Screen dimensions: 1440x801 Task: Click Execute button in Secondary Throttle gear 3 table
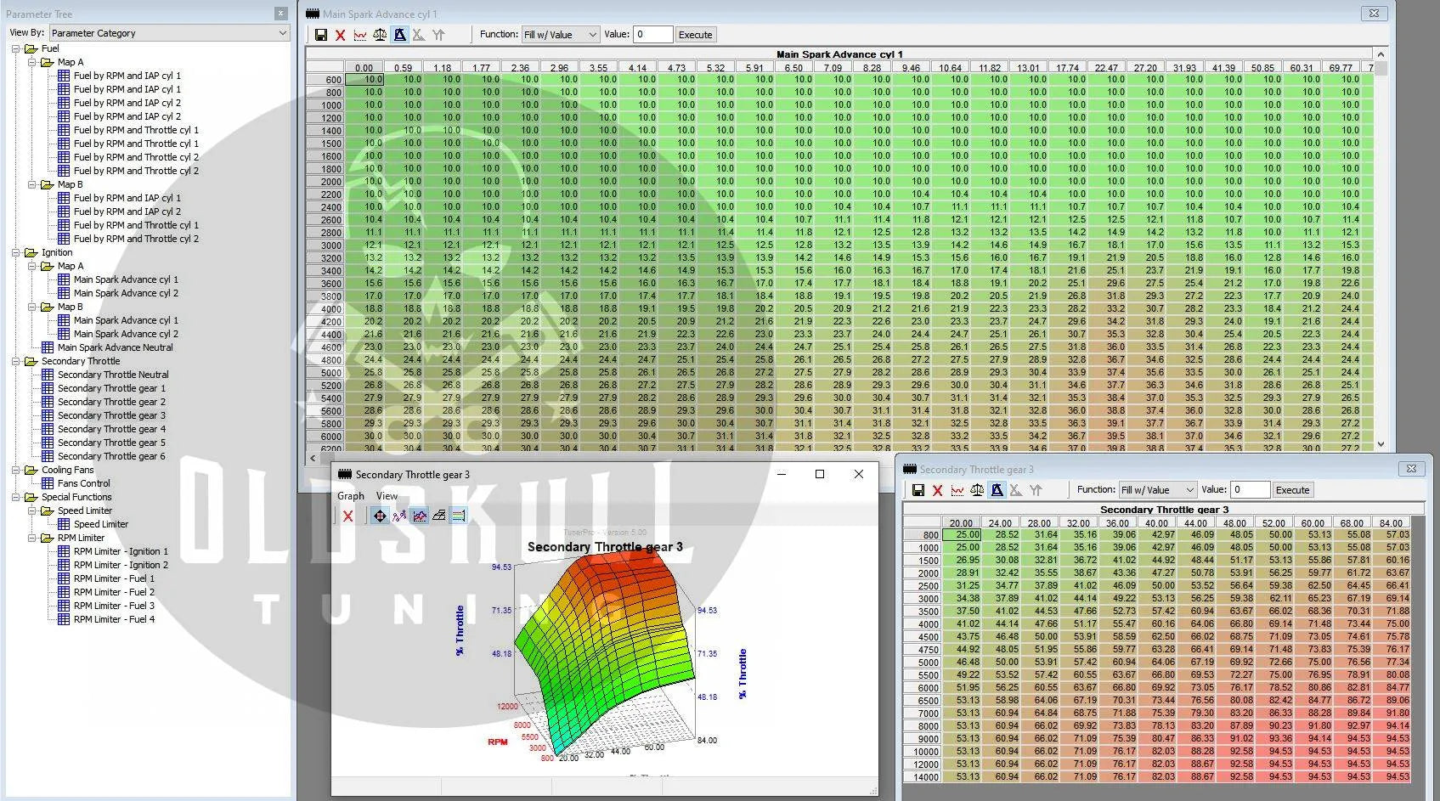pos(1292,490)
